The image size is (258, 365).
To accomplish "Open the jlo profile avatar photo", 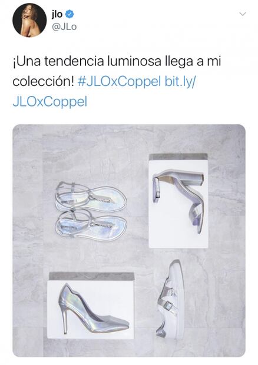I will tap(29, 20).
